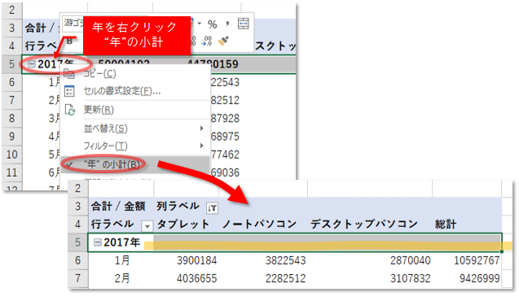
Task: Click the decrease decimal icon in mini toolbar
Action: pyautogui.click(x=207, y=41)
